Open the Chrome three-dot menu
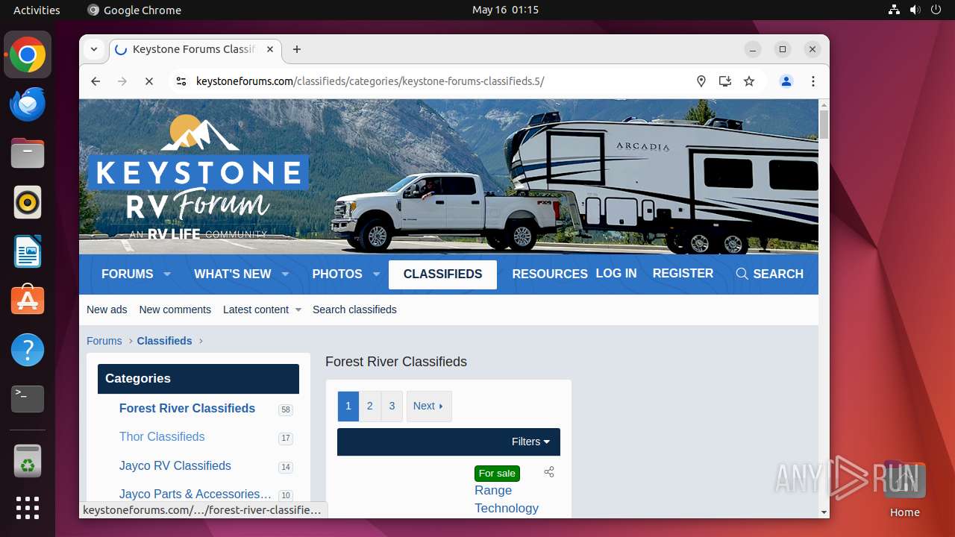955x537 pixels. pyautogui.click(x=813, y=81)
